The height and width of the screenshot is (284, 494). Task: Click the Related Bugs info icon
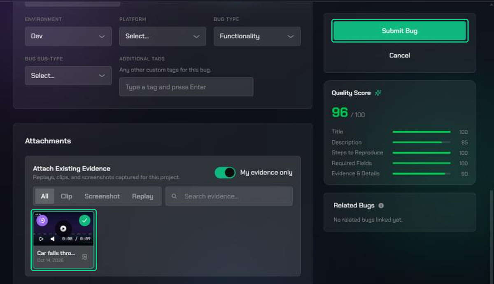[381, 205]
